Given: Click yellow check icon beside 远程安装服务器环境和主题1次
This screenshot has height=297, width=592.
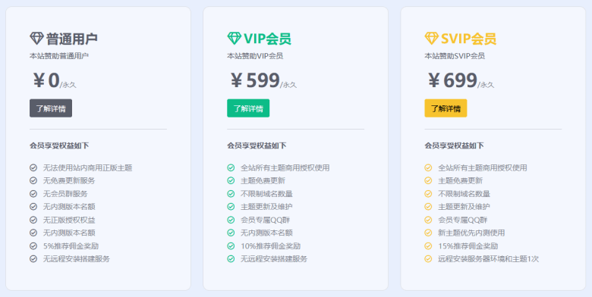Looking at the screenshot, I should (x=428, y=259).
